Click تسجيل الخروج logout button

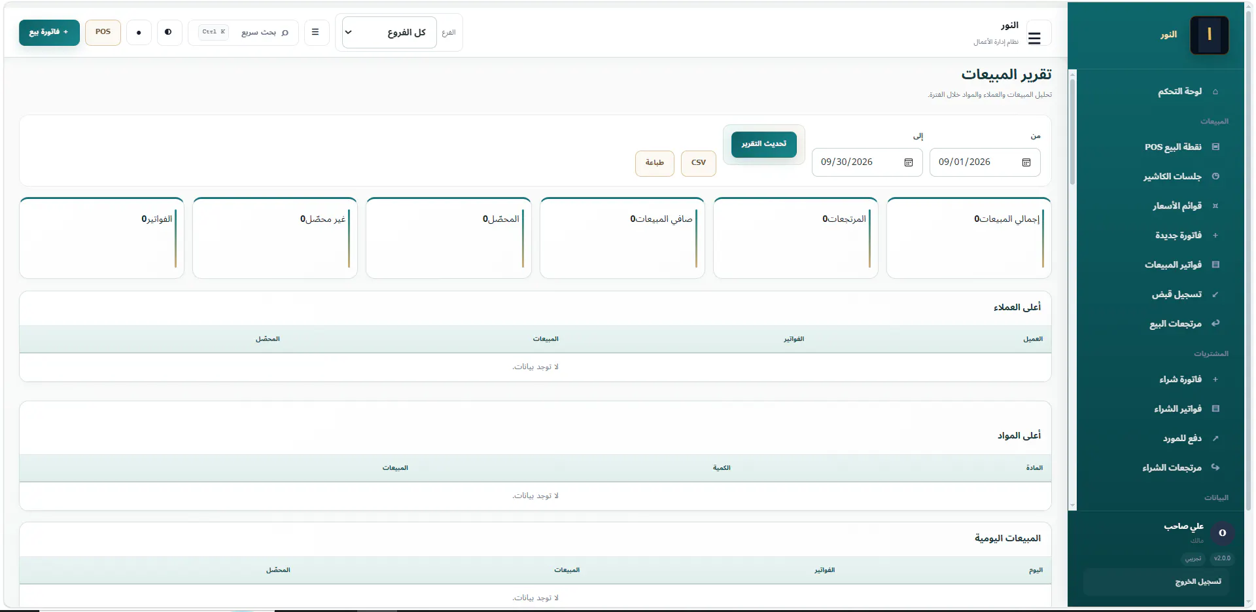1156,582
